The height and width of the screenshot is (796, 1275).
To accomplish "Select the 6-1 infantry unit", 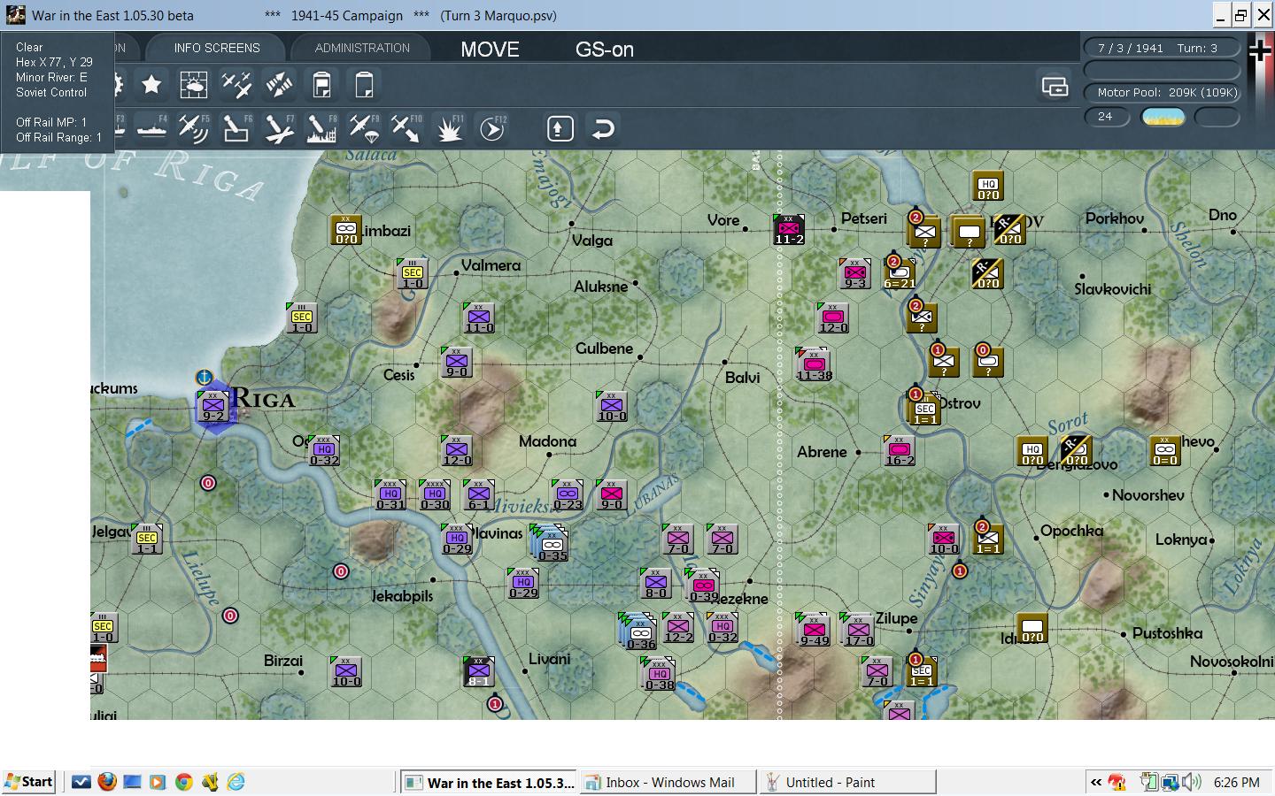I will [479, 495].
